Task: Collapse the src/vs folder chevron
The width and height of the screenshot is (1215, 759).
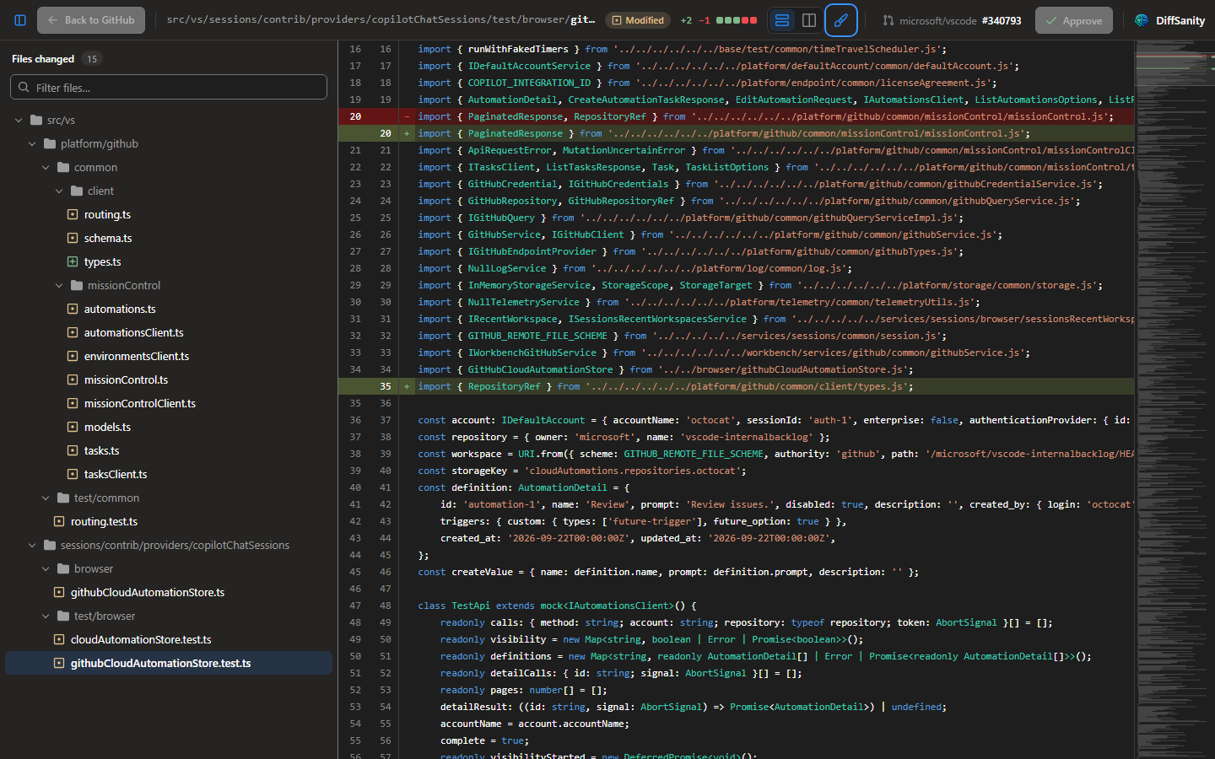Action: click(19, 120)
